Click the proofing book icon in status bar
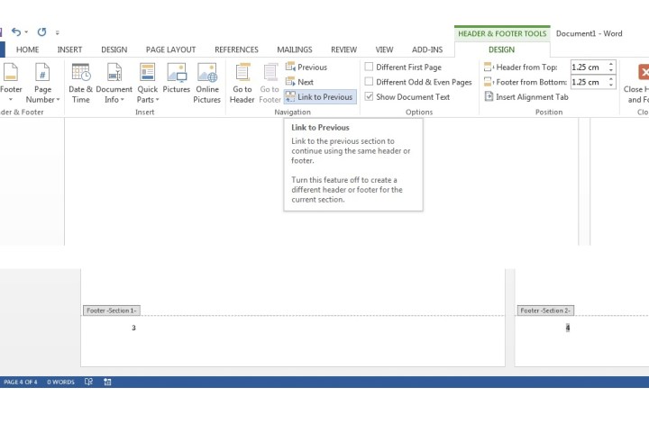The image size is (649, 432). (x=88, y=382)
